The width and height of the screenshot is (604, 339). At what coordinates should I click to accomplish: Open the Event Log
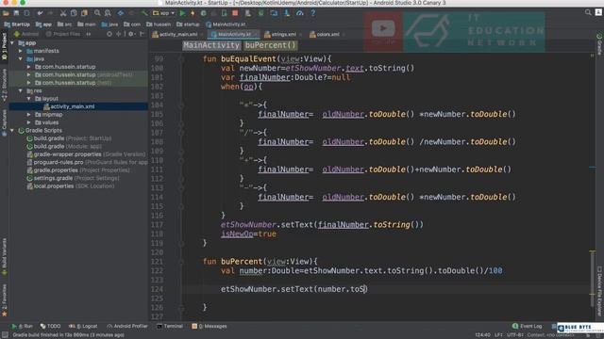point(528,326)
